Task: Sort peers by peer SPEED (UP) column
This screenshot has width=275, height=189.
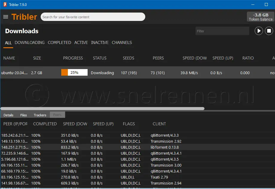Action: (103, 124)
